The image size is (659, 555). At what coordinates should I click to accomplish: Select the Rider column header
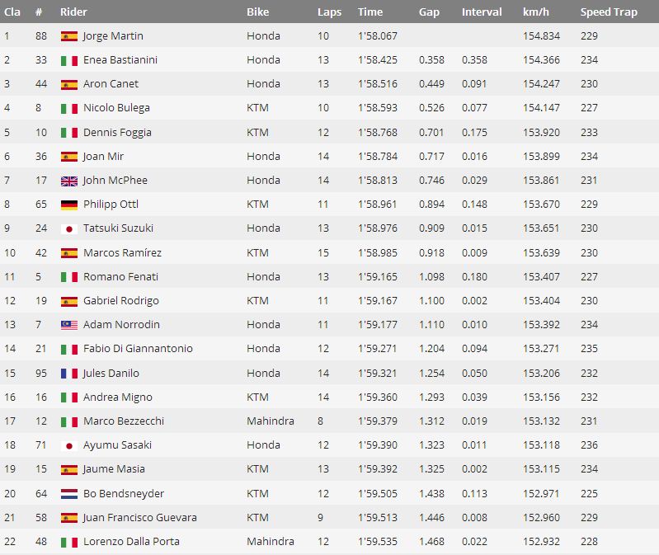[73, 12]
